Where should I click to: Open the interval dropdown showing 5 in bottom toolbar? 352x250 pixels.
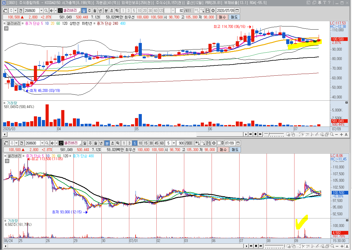point(174,143)
